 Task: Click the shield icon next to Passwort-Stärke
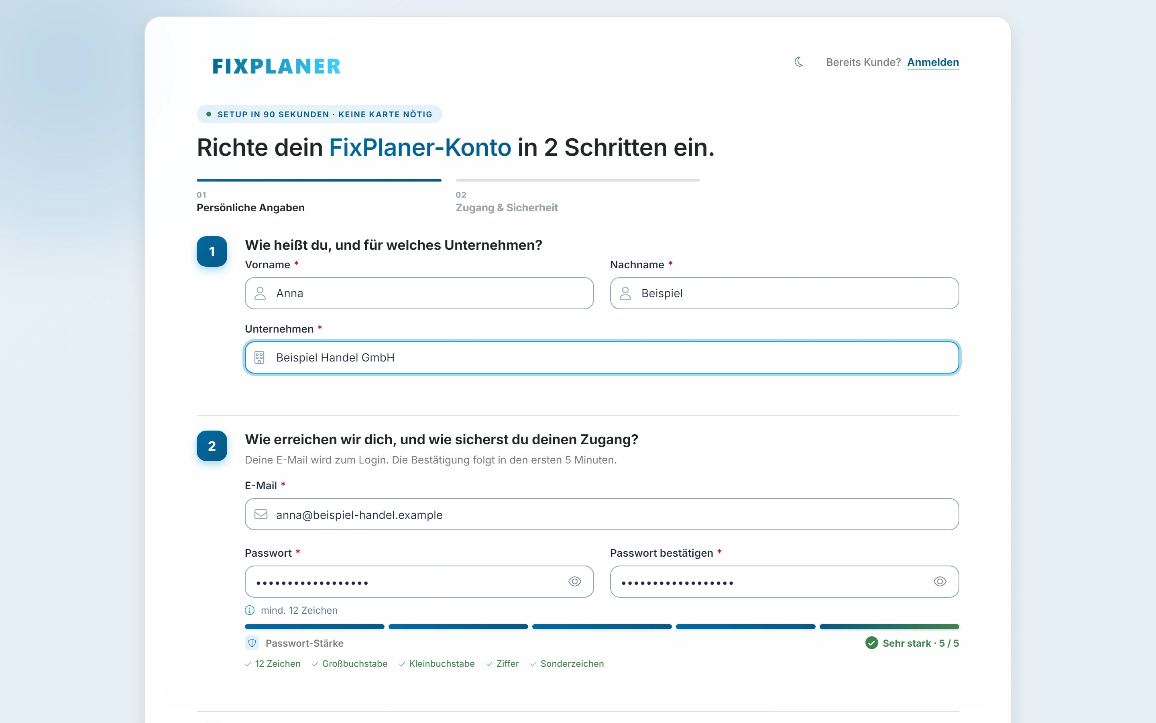pyautogui.click(x=252, y=643)
